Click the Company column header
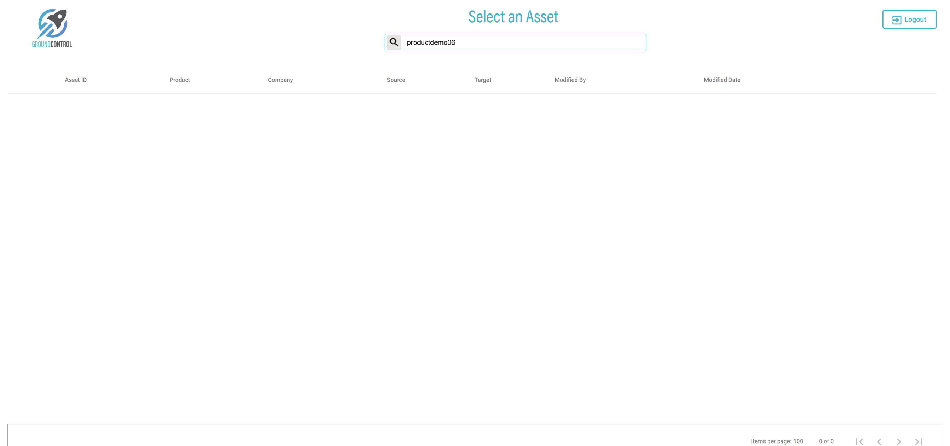 pyautogui.click(x=280, y=80)
